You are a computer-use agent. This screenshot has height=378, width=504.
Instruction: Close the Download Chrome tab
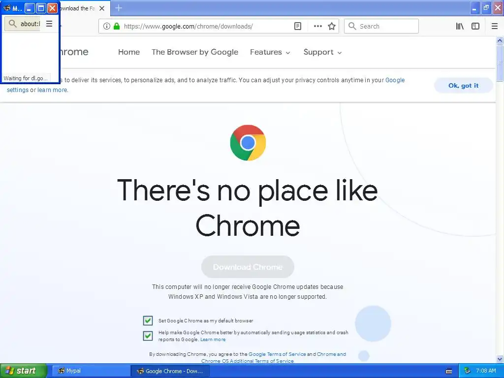point(102,8)
